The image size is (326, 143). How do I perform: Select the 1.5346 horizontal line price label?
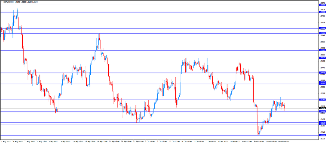pyautogui.click(x=322, y=84)
